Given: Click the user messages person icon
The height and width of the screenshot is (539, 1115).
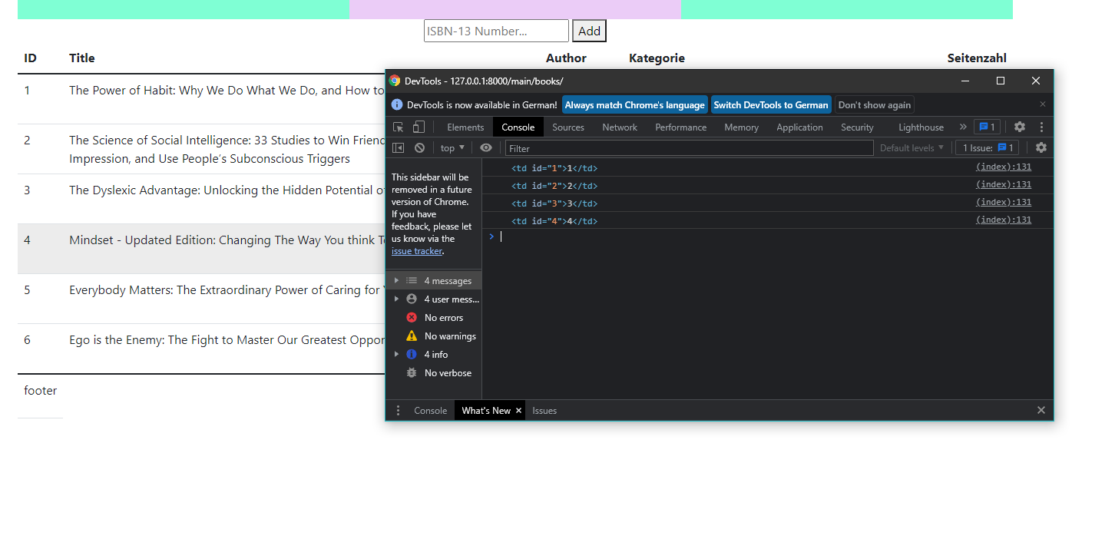Looking at the screenshot, I should (x=412, y=299).
